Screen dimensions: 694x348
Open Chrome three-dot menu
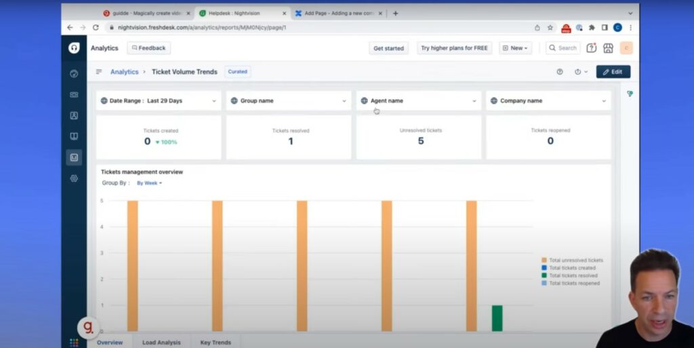point(631,27)
